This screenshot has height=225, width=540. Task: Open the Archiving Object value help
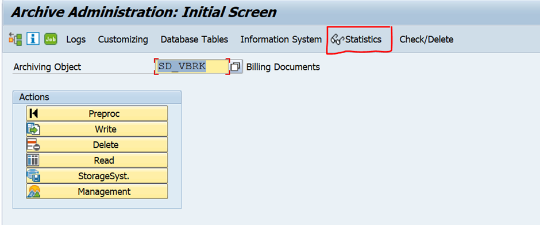tap(236, 66)
